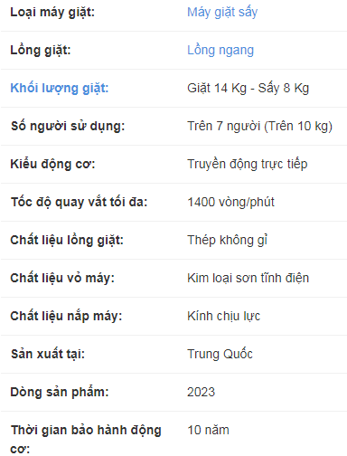
Task: Click the Chất liệu lồng giặt label
Action: coord(67,241)
